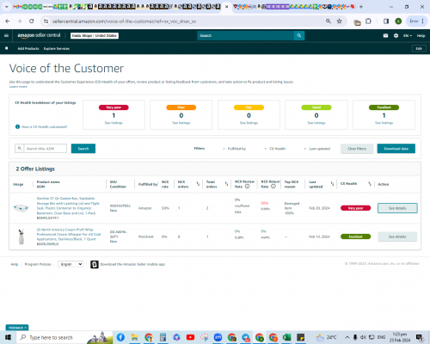Open the settings gear icon
Screen dimensions: 430x344
pos(396,35)
